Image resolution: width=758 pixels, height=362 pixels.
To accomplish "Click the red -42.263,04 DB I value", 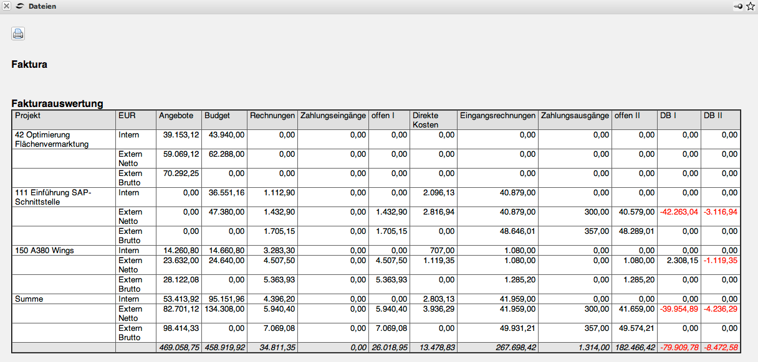I will point(679,212).
